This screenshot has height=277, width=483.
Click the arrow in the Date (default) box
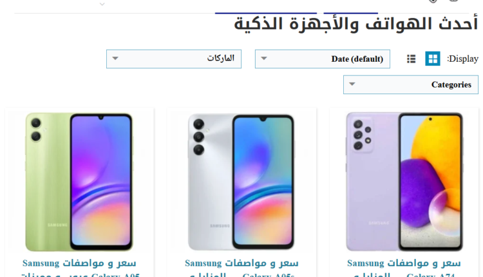pos(264,58)
